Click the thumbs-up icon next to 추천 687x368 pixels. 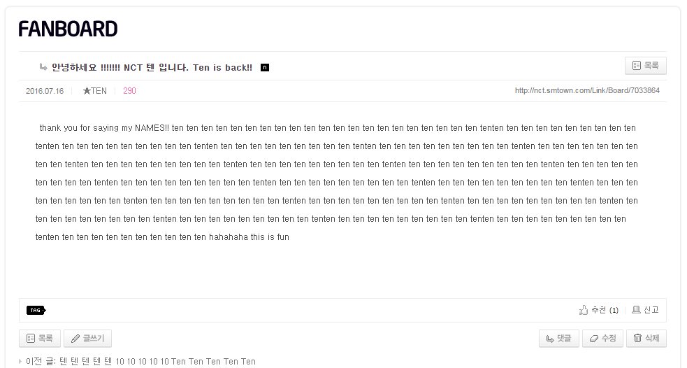583,310
